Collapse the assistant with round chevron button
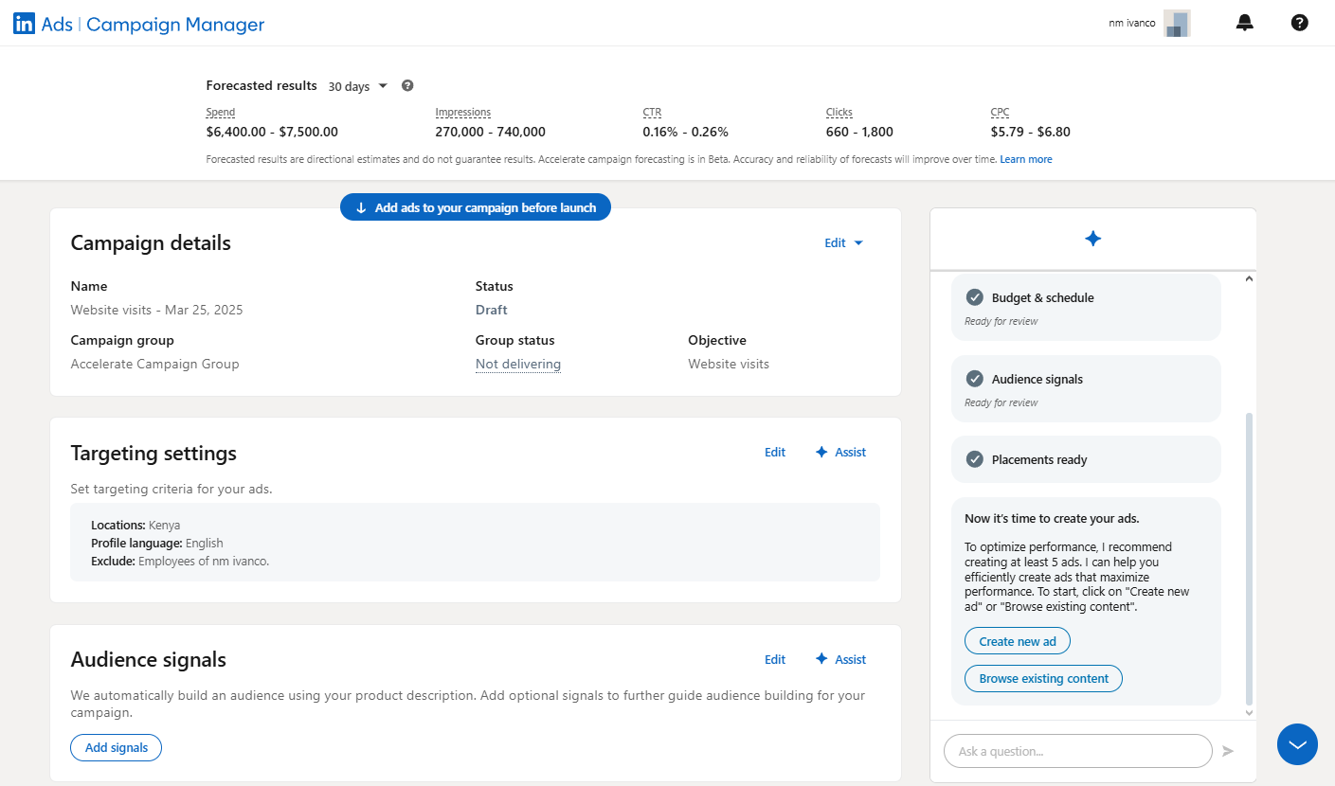Image resolution: width=1335 pixels, height=786 pixels. (x=1297, y=744)
